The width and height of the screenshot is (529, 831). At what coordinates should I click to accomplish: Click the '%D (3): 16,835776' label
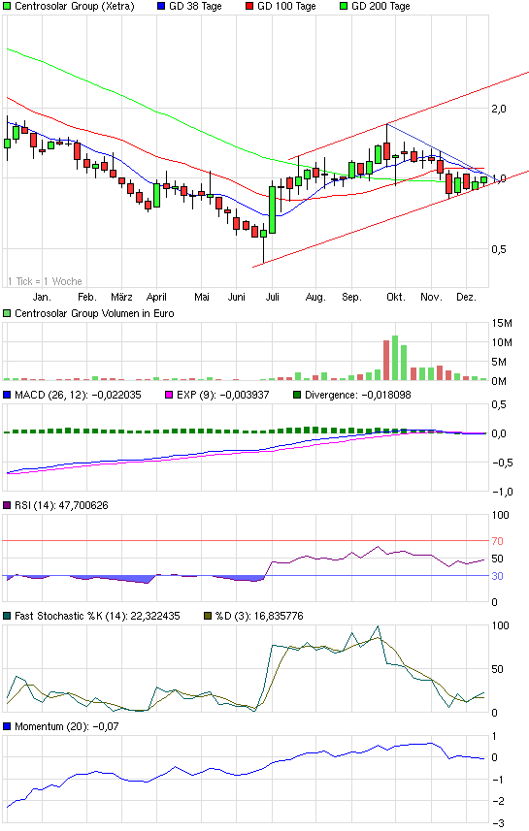click(x=259, y=616)
